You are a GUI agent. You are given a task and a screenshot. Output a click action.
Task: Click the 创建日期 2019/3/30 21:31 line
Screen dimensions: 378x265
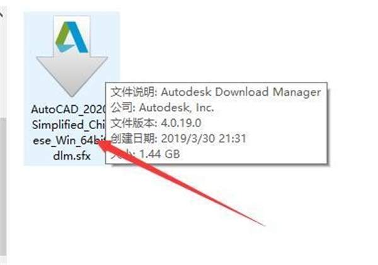178,138
